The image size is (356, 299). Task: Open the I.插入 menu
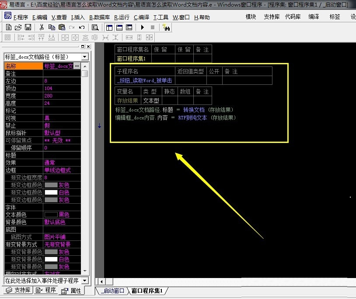pyautogui.click(x=78, y=17)
